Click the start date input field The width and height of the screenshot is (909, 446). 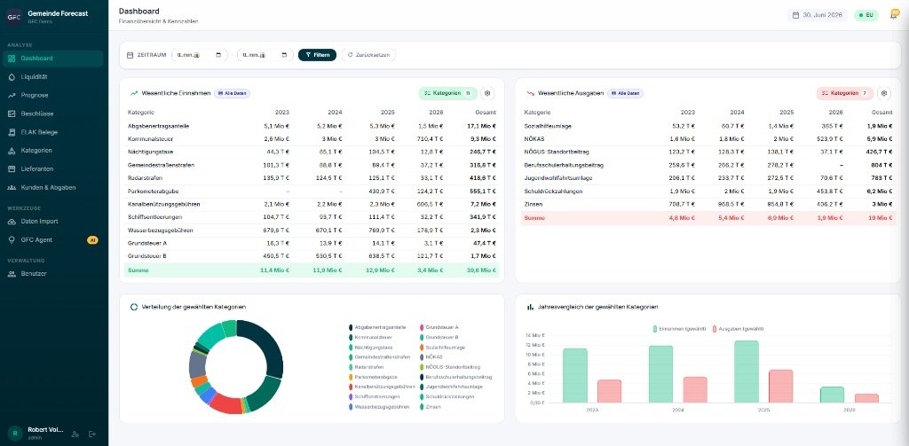[x=200, y=55]
